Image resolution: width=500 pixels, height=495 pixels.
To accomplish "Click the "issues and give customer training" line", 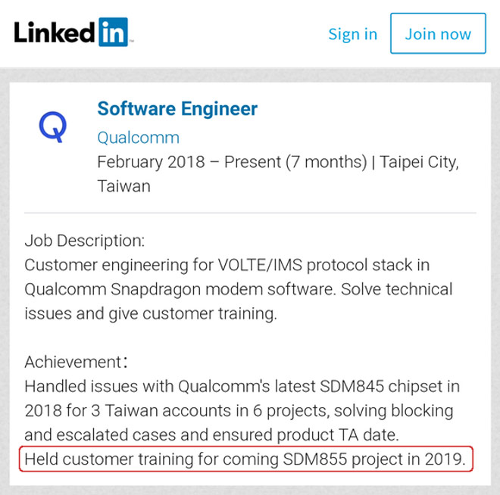I will coord(150,313).
